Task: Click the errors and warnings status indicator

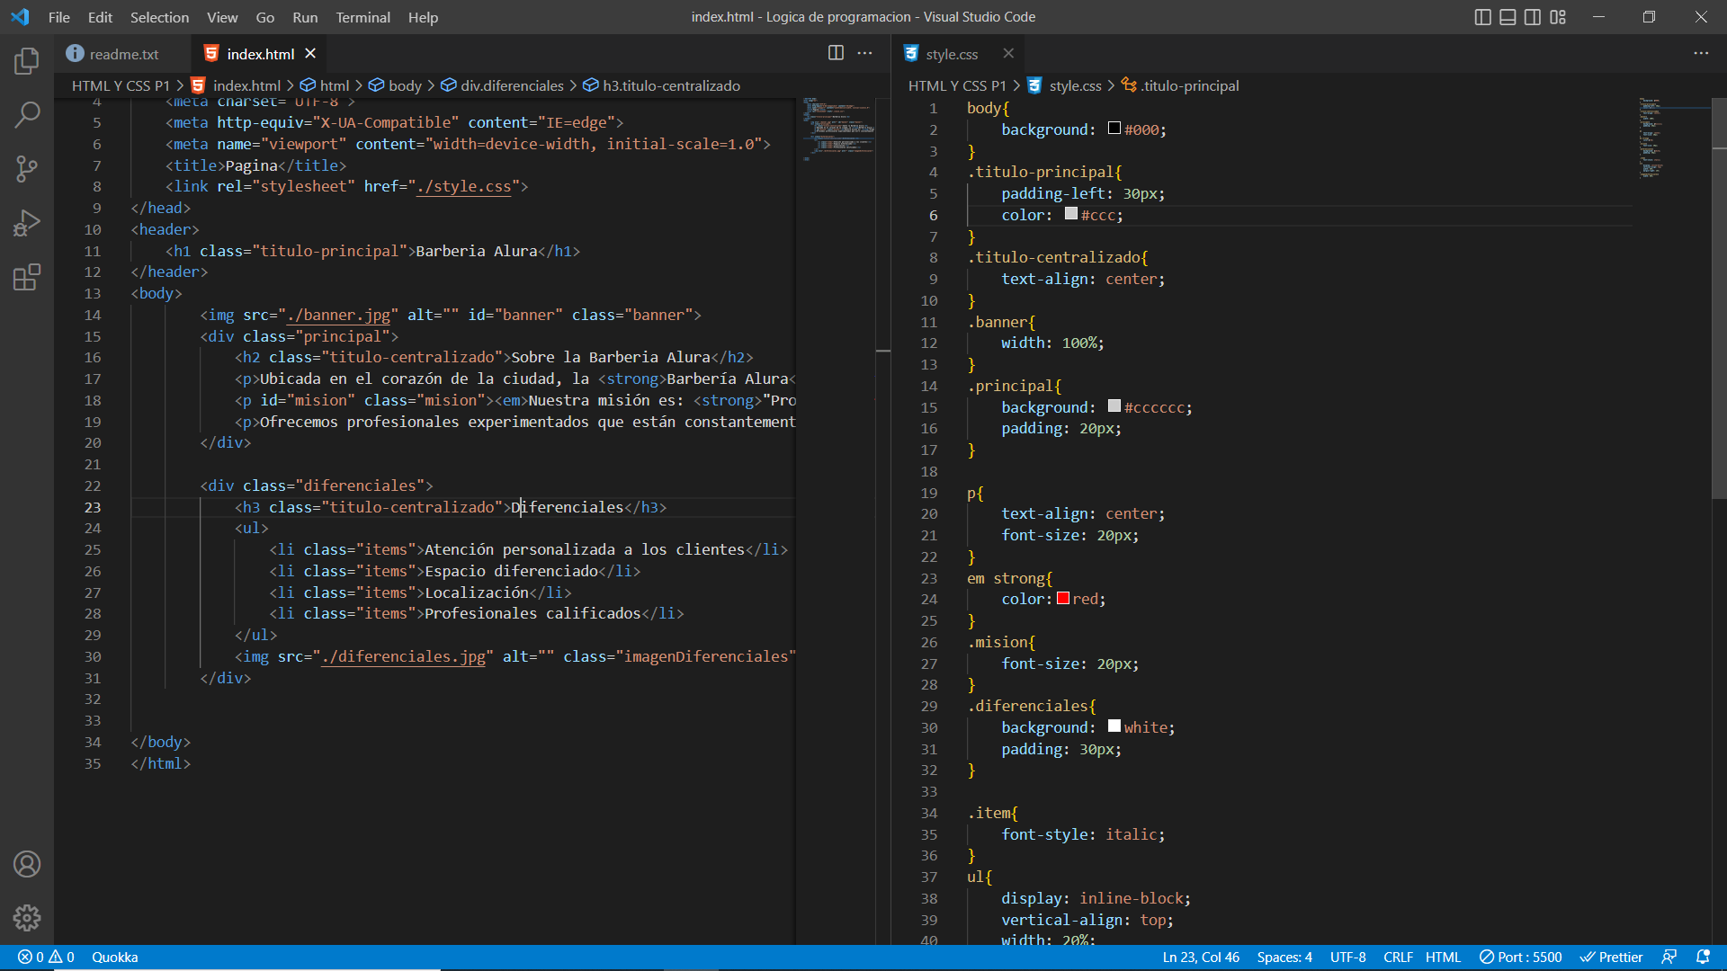Action: coord(46,958)
